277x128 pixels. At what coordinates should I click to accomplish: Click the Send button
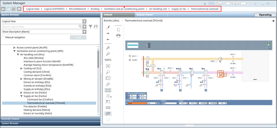pyautogui.click(x=78, y=38)
